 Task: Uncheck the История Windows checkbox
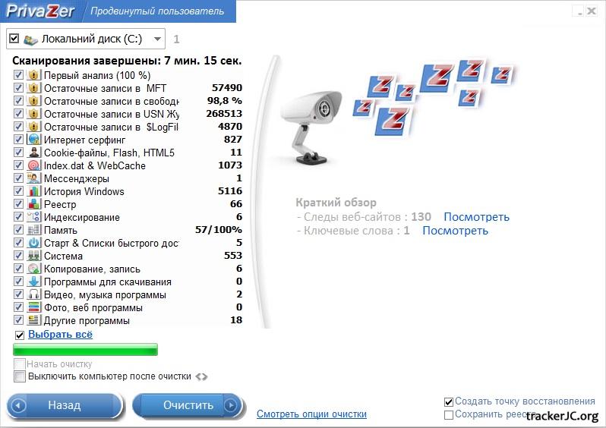point(19,191)
